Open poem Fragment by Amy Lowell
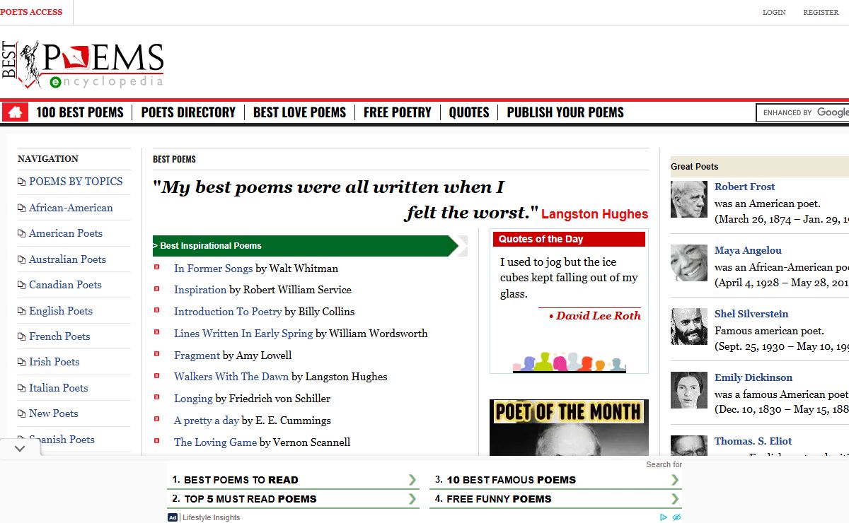This screenshot has width=849, height=523. 197,355
